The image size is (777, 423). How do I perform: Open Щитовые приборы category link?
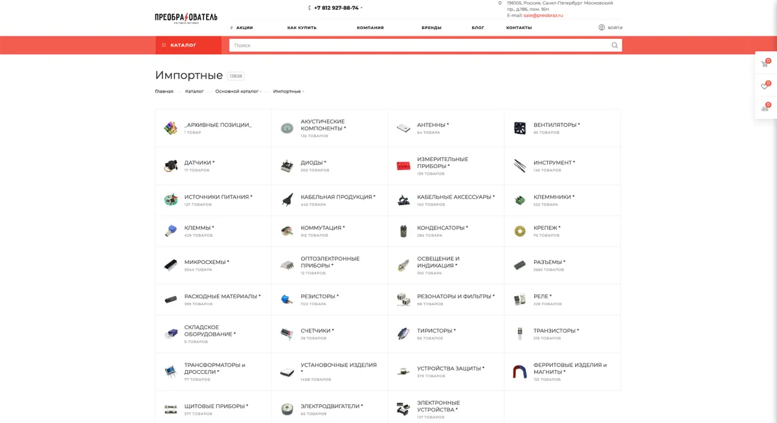[216, 406]
